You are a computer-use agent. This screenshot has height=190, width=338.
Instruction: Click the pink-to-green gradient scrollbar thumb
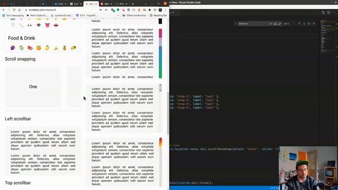(161, 53)
